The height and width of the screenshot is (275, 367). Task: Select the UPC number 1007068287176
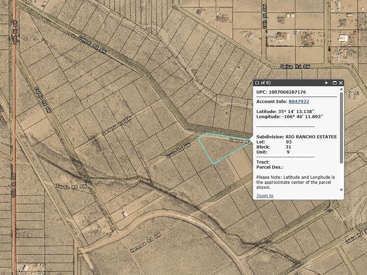tap(287, 92)
